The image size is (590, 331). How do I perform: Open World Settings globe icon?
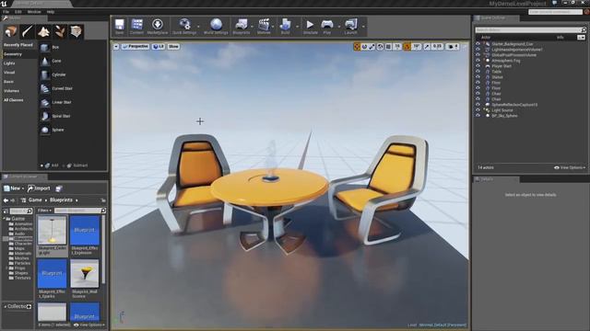coord(216,27)
